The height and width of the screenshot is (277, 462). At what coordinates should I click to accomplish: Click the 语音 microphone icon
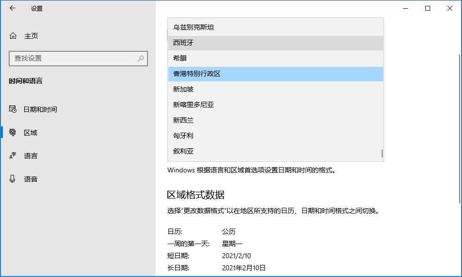pyautogui.click(x=13, y=179)
